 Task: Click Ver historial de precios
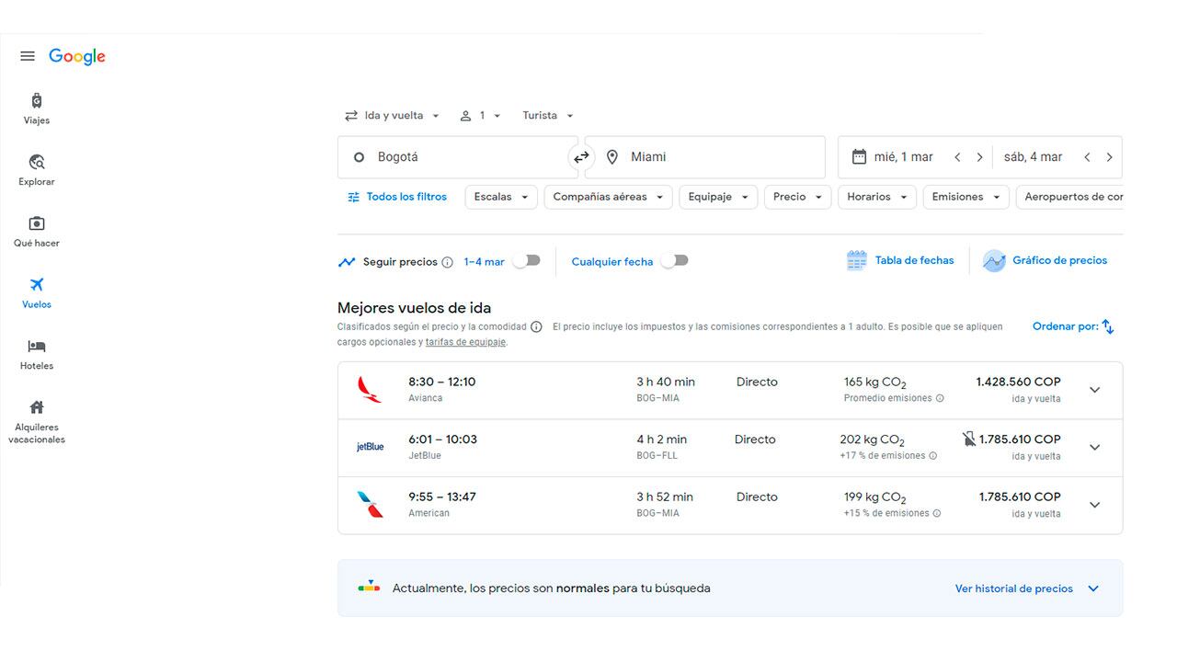pos(1015,588)
